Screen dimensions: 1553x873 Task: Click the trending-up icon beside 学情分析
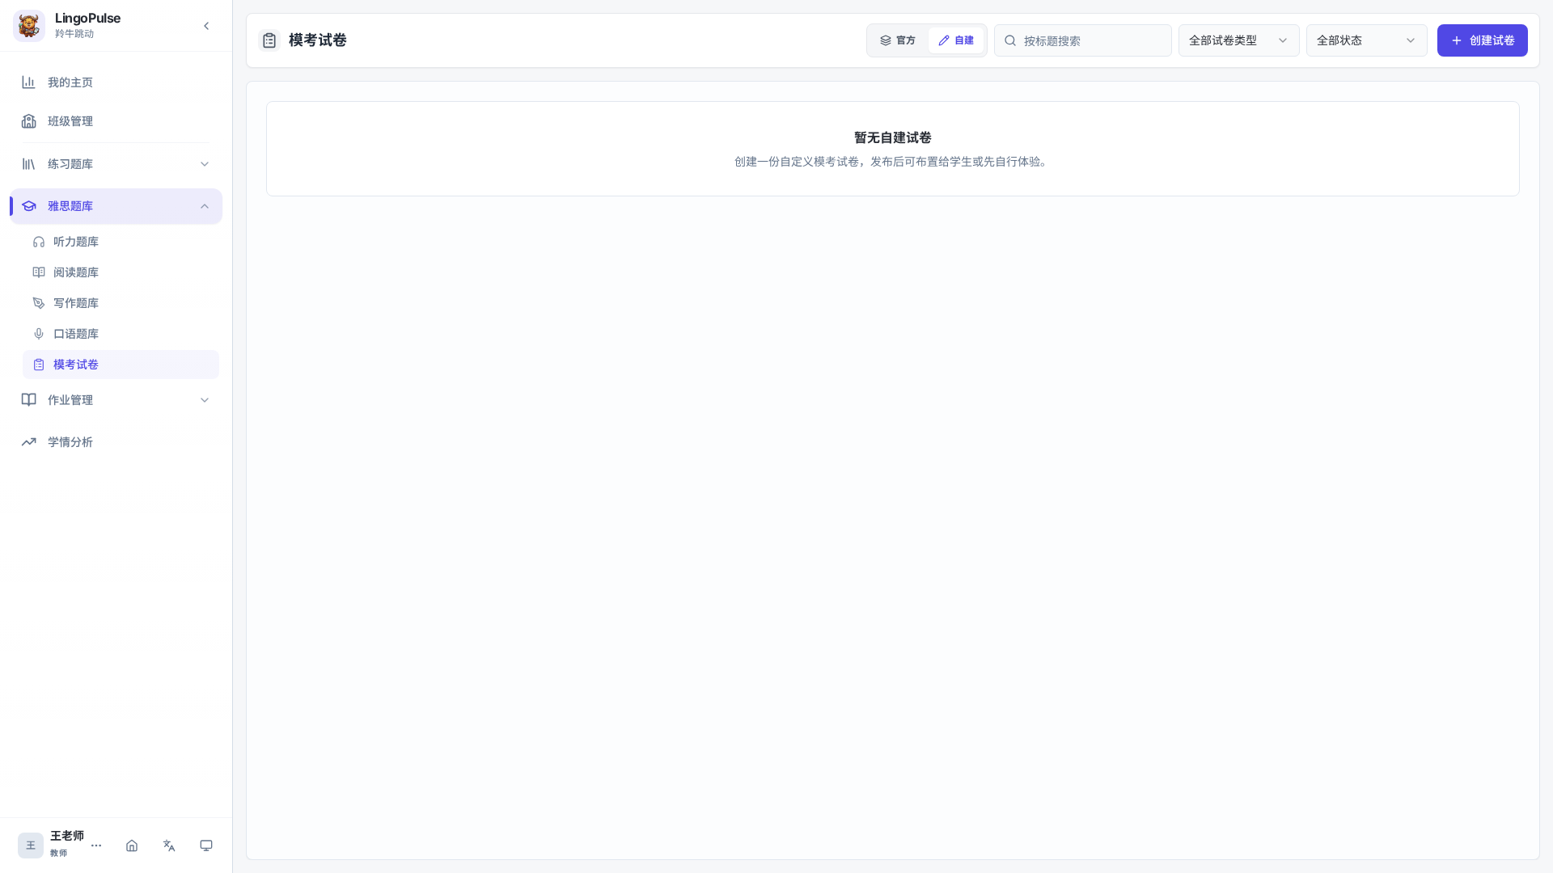[x=29, y=442]
